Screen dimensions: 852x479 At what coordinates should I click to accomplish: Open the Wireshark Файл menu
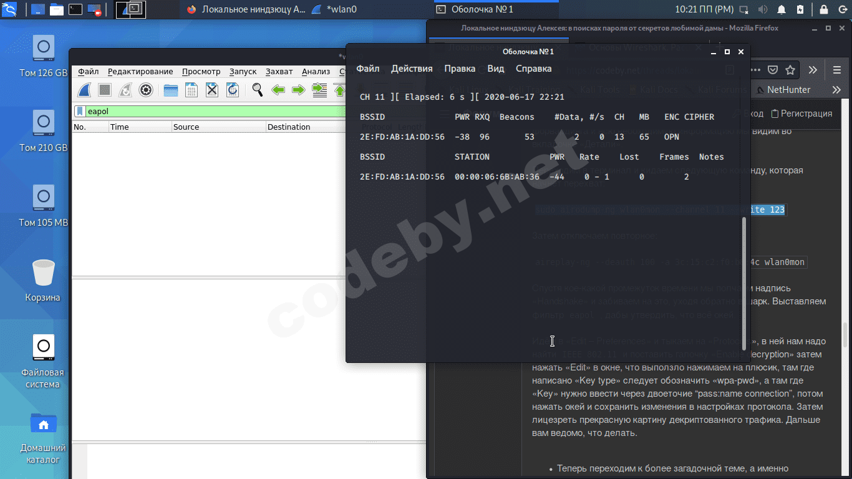(89, 72)
